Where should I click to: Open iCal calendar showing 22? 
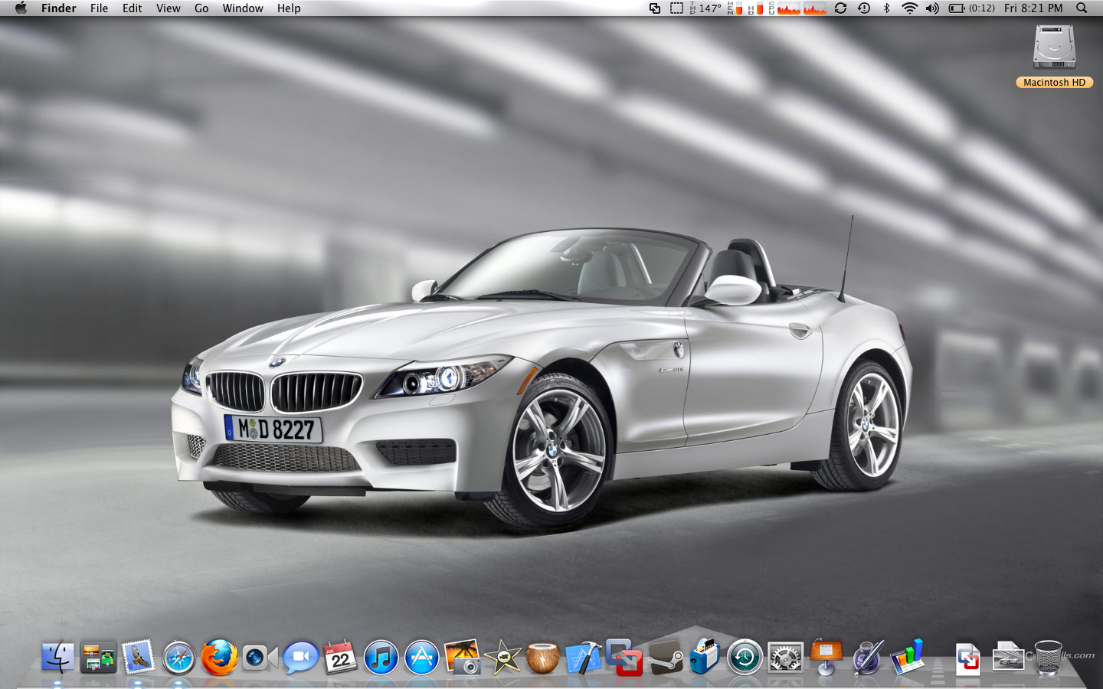coord(340,658)
